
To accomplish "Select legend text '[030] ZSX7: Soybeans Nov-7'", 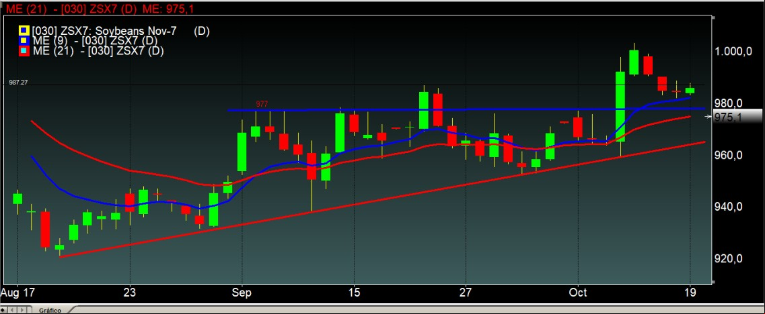I will click(x=104, y=32).
